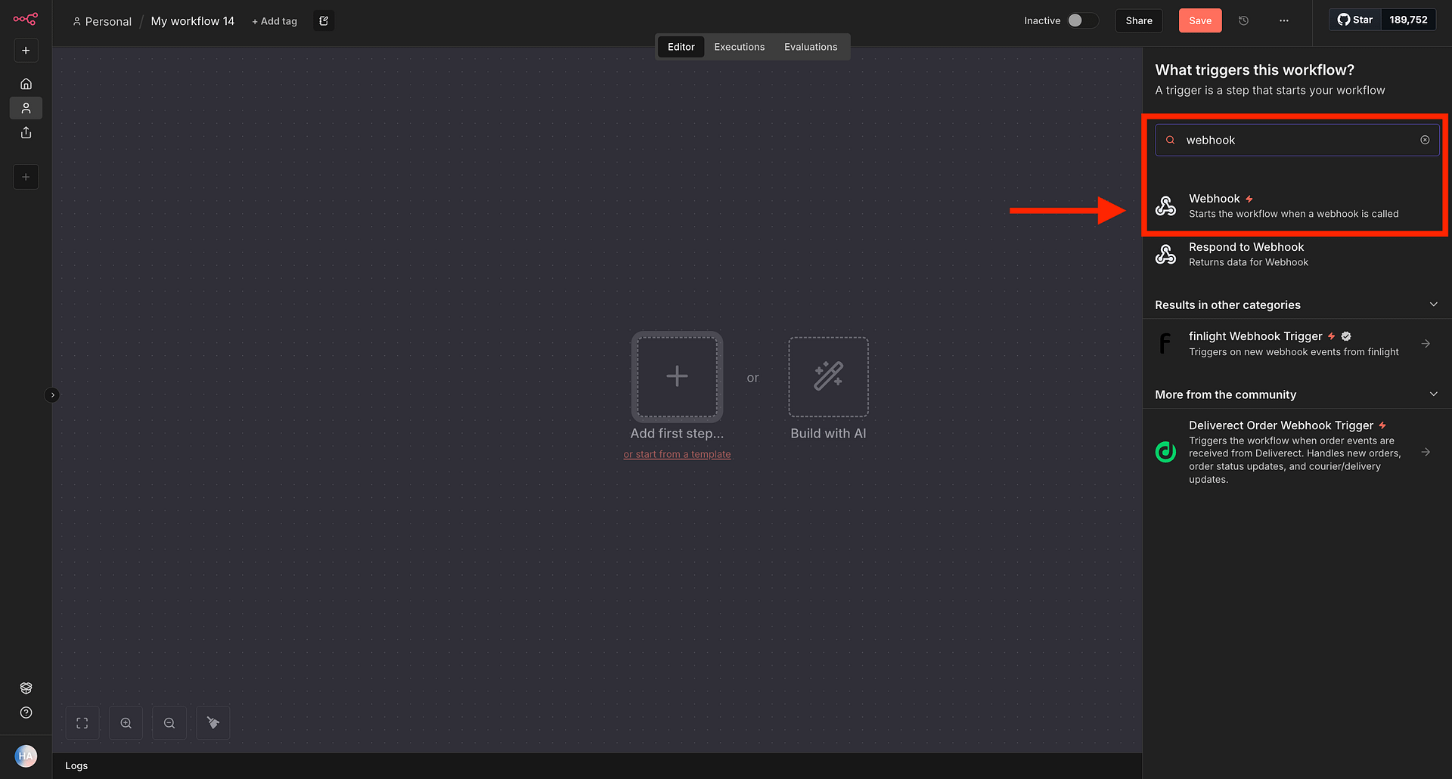Click the webhook search field

click(x=1297, y=140)
